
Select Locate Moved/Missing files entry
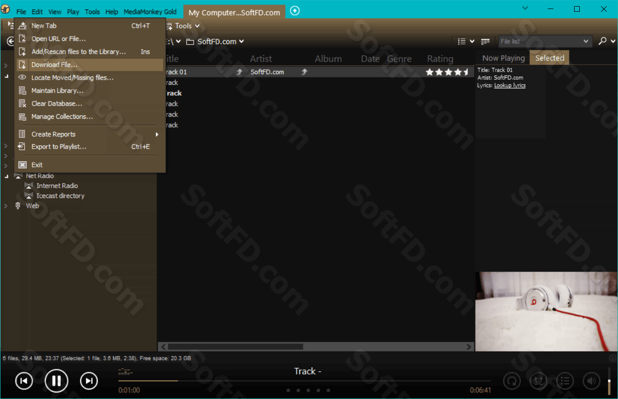tap(90, 78)
